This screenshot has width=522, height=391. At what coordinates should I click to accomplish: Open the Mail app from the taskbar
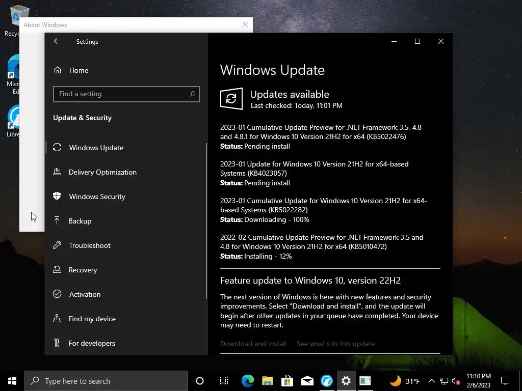307,381
